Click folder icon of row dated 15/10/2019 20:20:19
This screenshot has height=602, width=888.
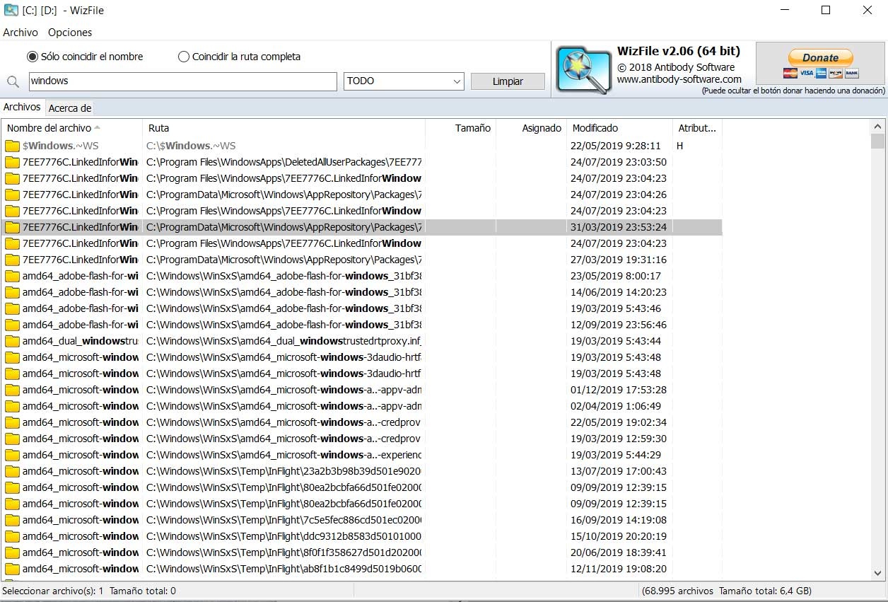point(12,536)
